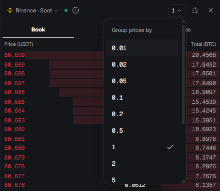Screen dimensions: 220x191
Task: Click total value 15.4245
Action: pyautogui.click(x=204, y=110)
